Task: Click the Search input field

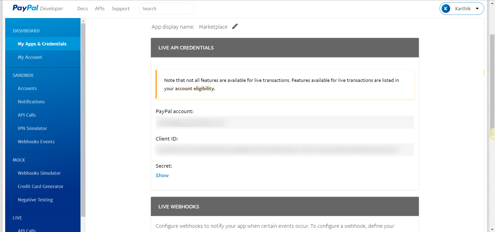Action: point(167,8)
